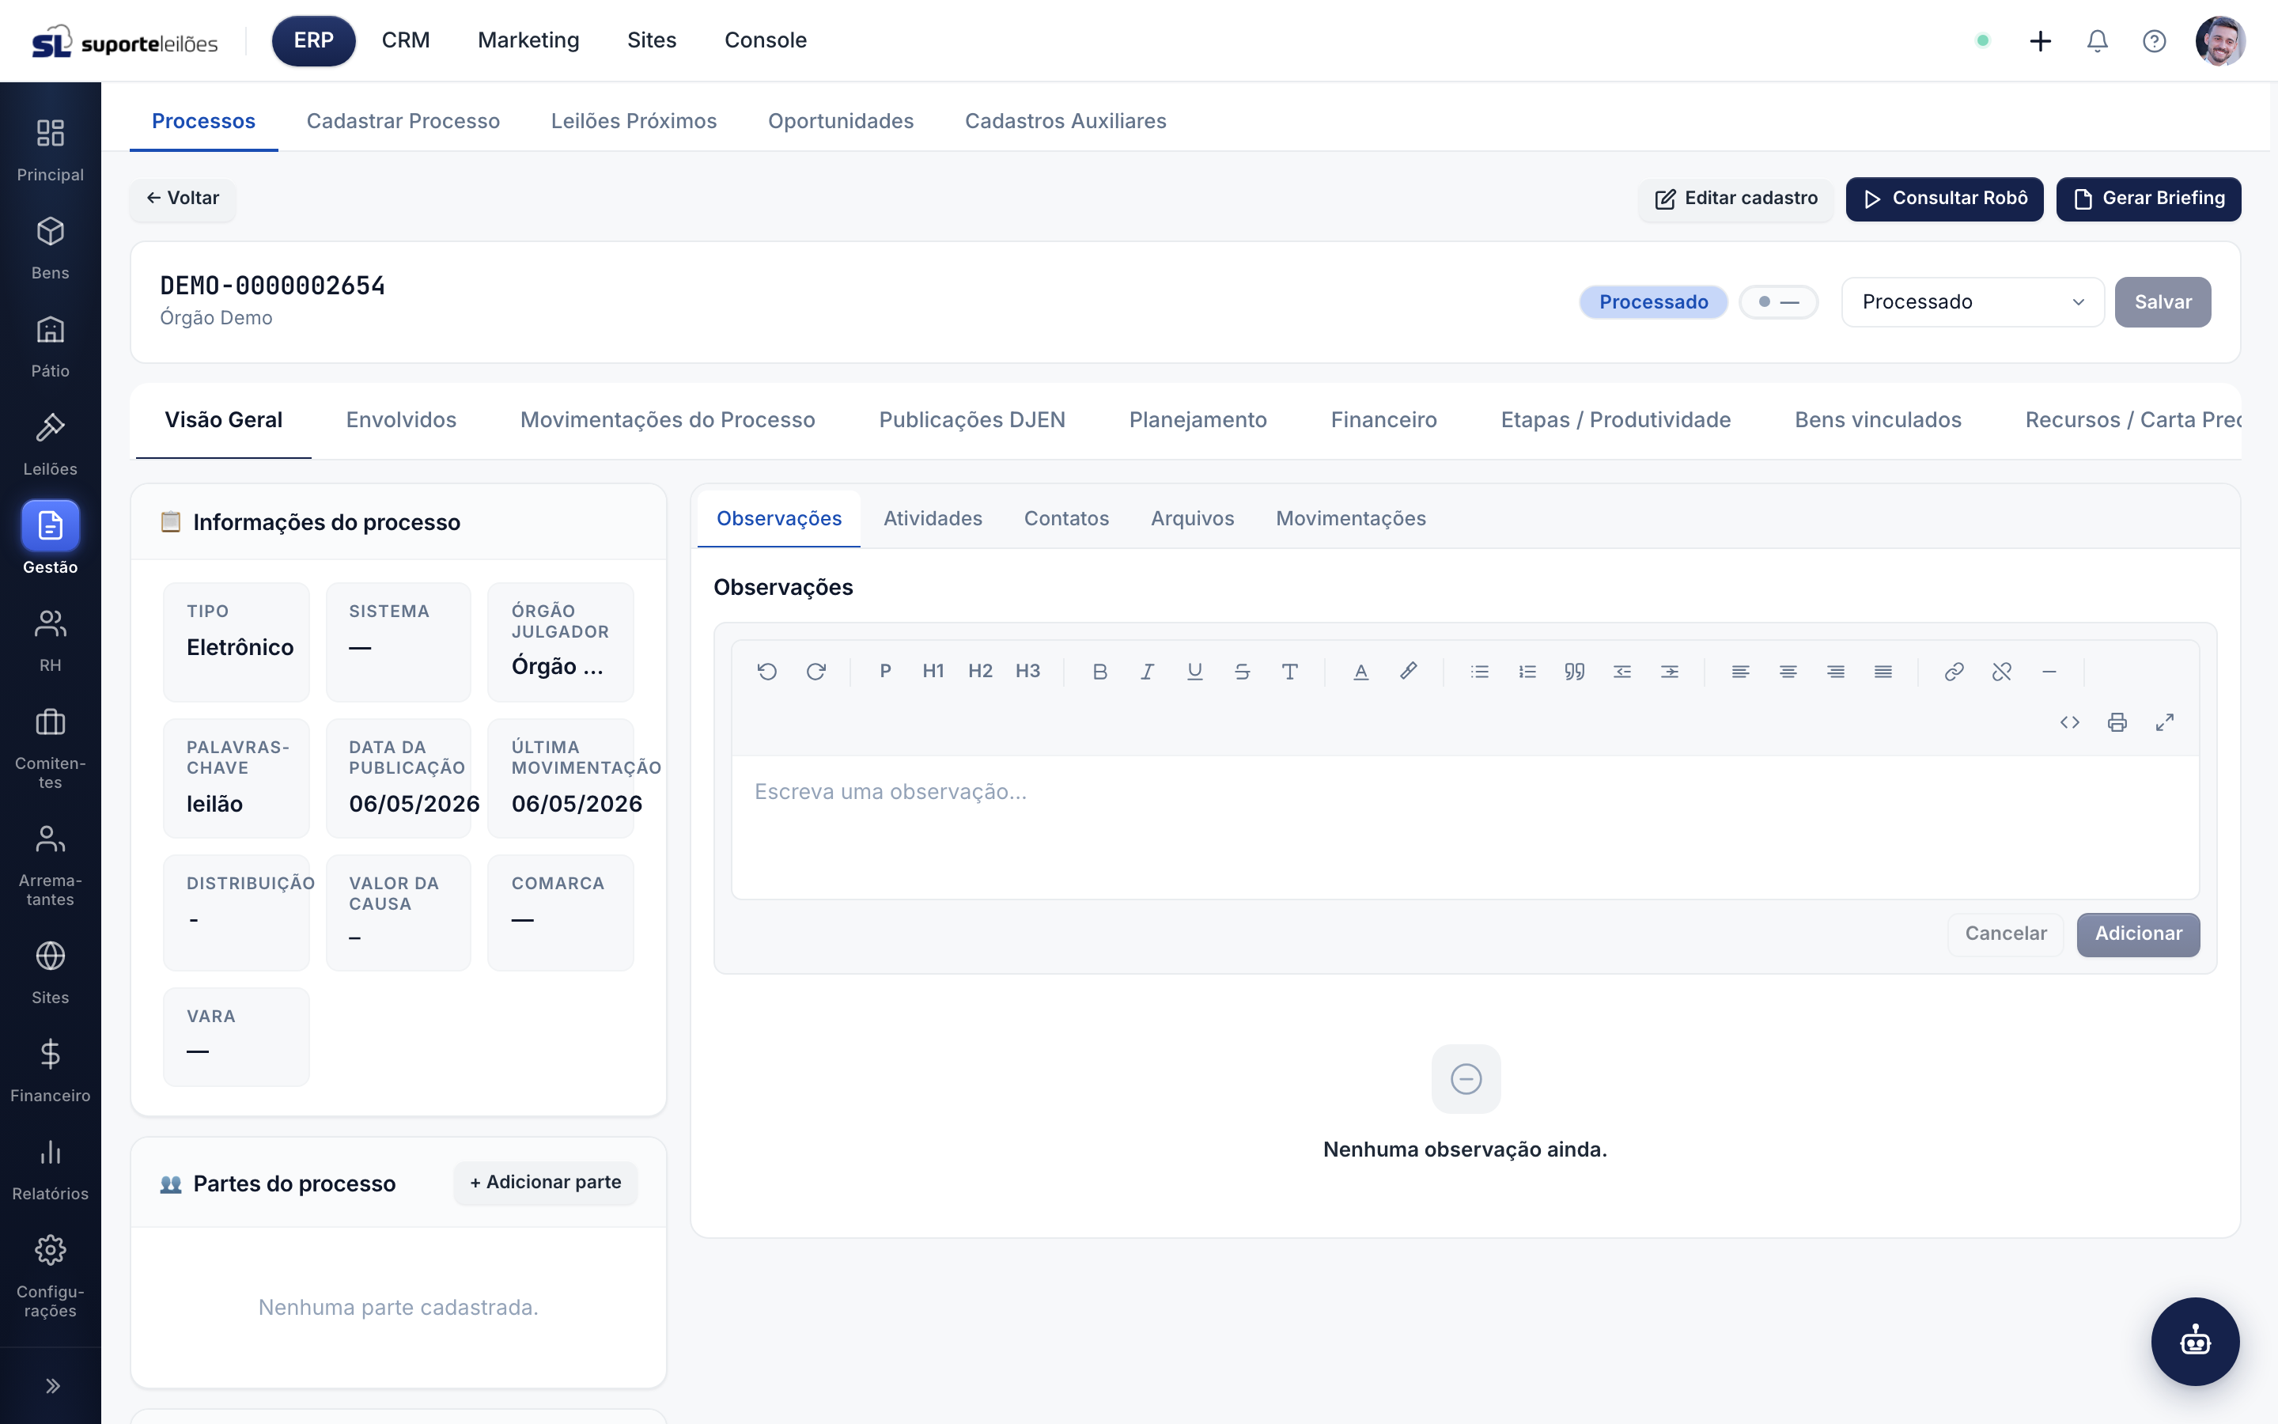This screenshot has height=1424, width=2278.
Task: Expand the editor to fullscreen
Action: tap(2165, 722)
